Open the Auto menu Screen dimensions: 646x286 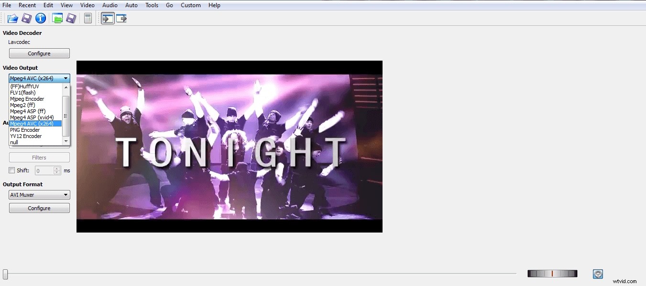tap(131, 5)
